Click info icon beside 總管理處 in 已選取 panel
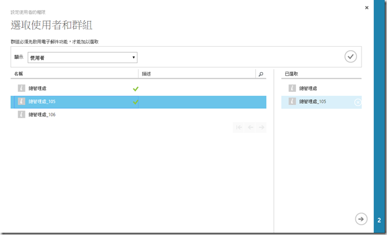387x235 pixels. tap(292, 88)
